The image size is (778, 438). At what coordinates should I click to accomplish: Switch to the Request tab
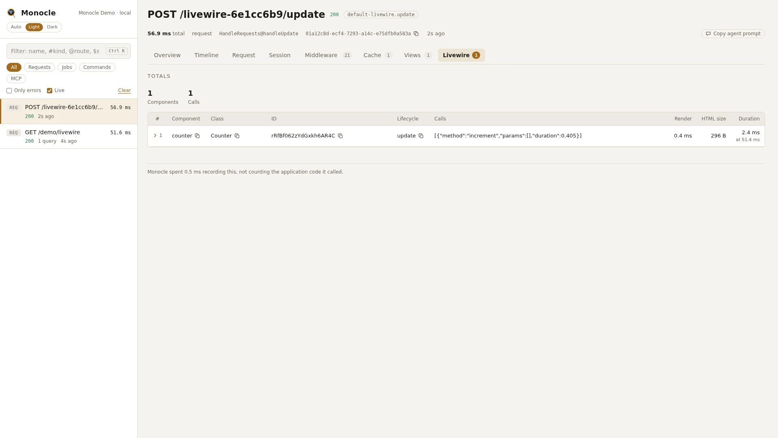pyautogui.click(x=244, y=55)
